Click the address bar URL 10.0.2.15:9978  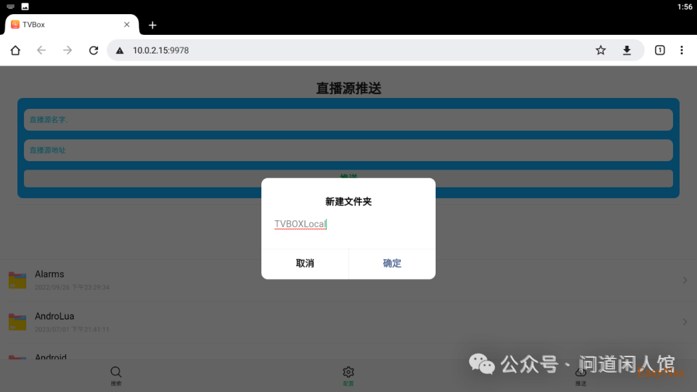[161, 50]
